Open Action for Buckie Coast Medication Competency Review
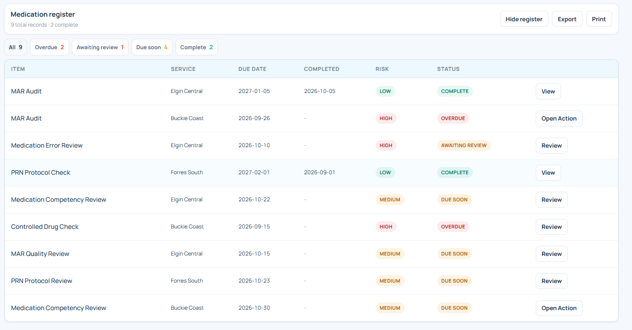The image size is (632, 330). (x=559, y=308)
